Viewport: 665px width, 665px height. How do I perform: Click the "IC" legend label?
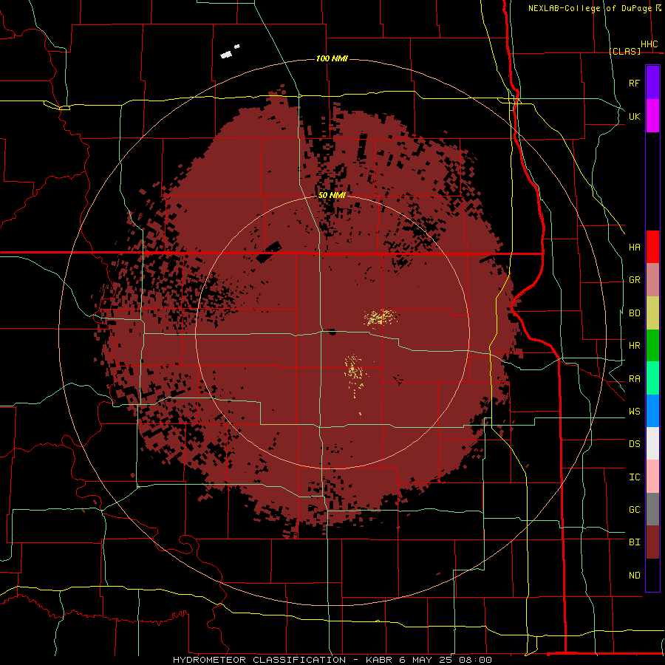click(634, 477)
